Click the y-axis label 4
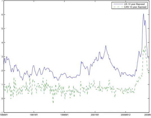 [x=2, y=42]
